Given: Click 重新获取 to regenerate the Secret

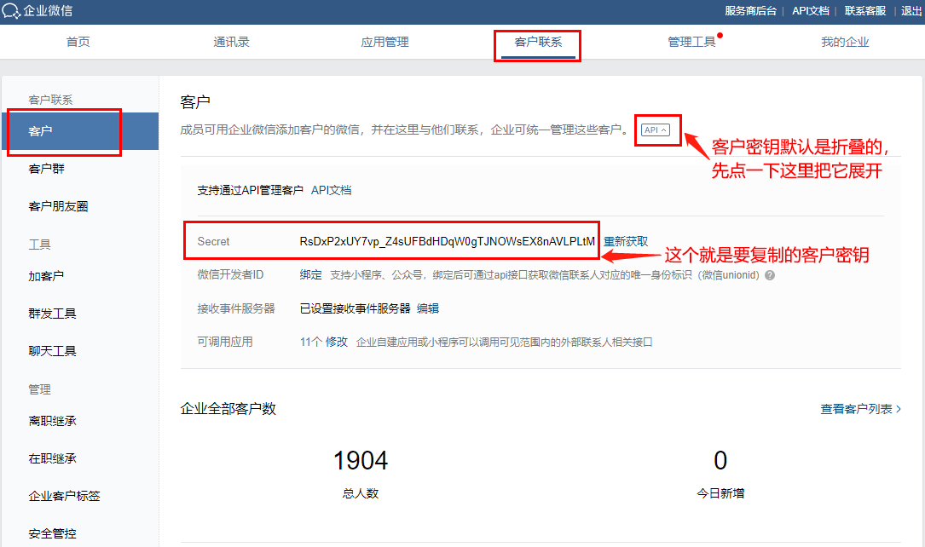Looking at the screenshot, I should (x=626, y=242).
